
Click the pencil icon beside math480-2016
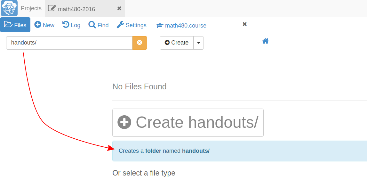click(x=52, y=9)
